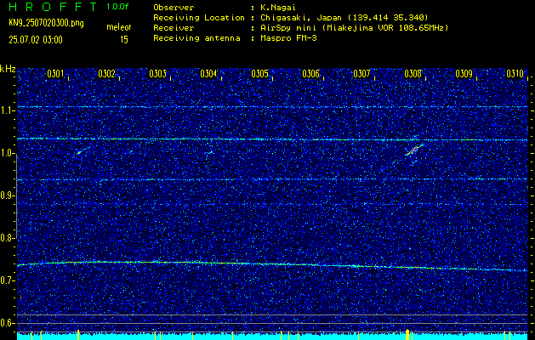Click time marker 0305
Viewport: 535px width, 340px height.
pos(259,73)
